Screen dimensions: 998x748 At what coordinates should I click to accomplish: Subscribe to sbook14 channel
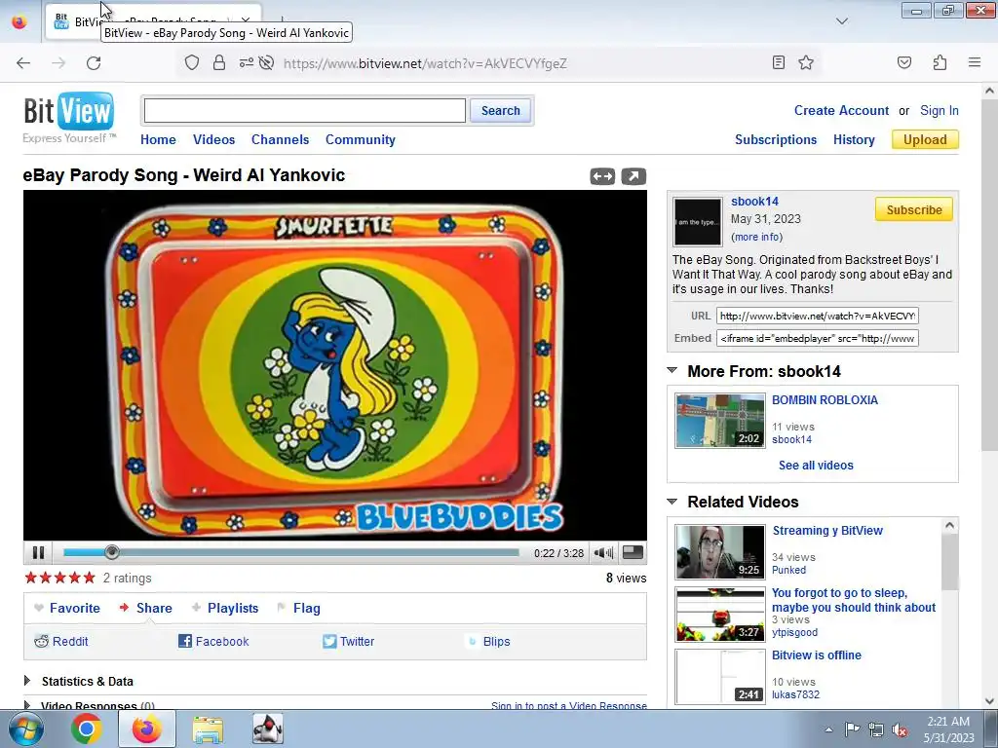coord(913,209)
